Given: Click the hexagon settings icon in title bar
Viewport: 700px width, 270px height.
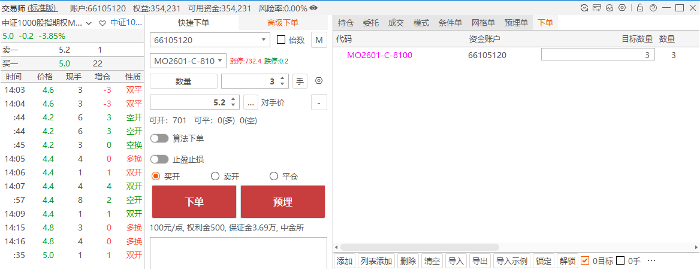Looking at the screenshot, I should pos(622,8).
